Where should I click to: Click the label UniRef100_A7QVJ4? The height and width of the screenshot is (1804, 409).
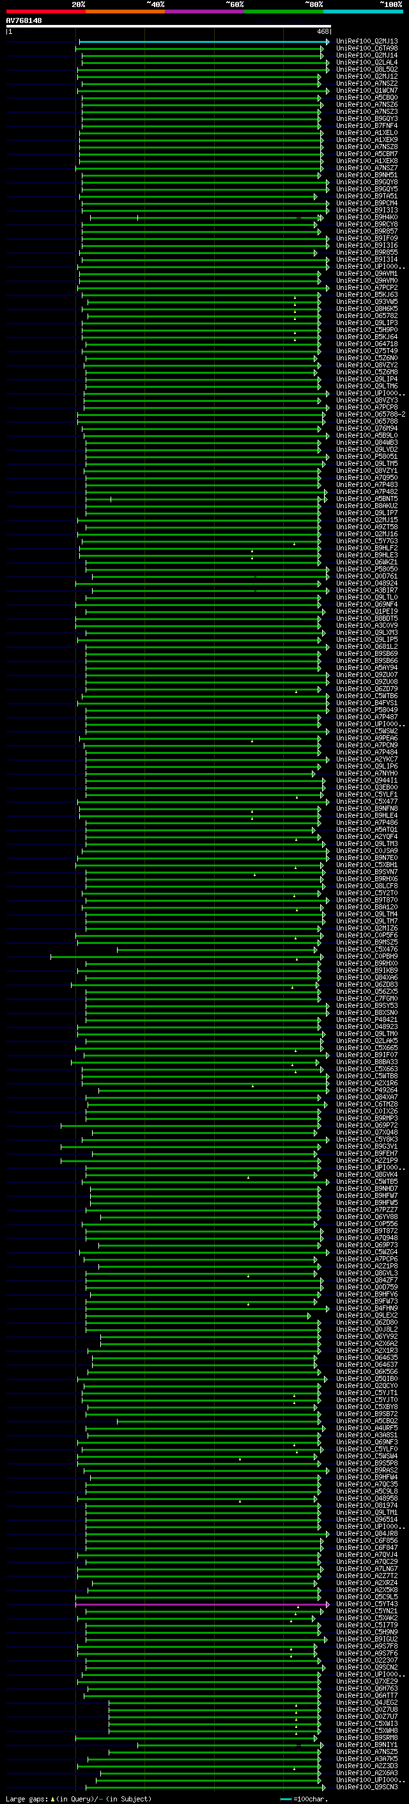[367, 1556]
